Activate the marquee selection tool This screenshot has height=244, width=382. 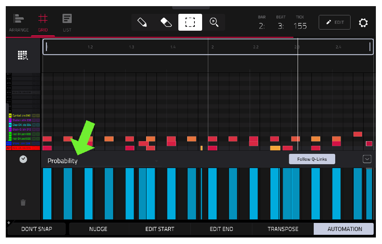[x=190, y=22]
